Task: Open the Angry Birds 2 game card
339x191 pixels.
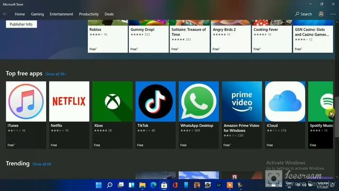Action: (231, 37)
